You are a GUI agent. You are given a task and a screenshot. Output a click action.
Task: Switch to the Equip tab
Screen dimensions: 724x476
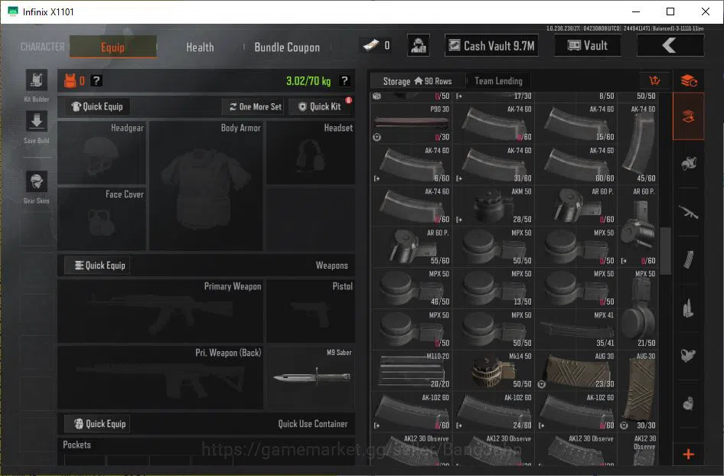[113, 47]
